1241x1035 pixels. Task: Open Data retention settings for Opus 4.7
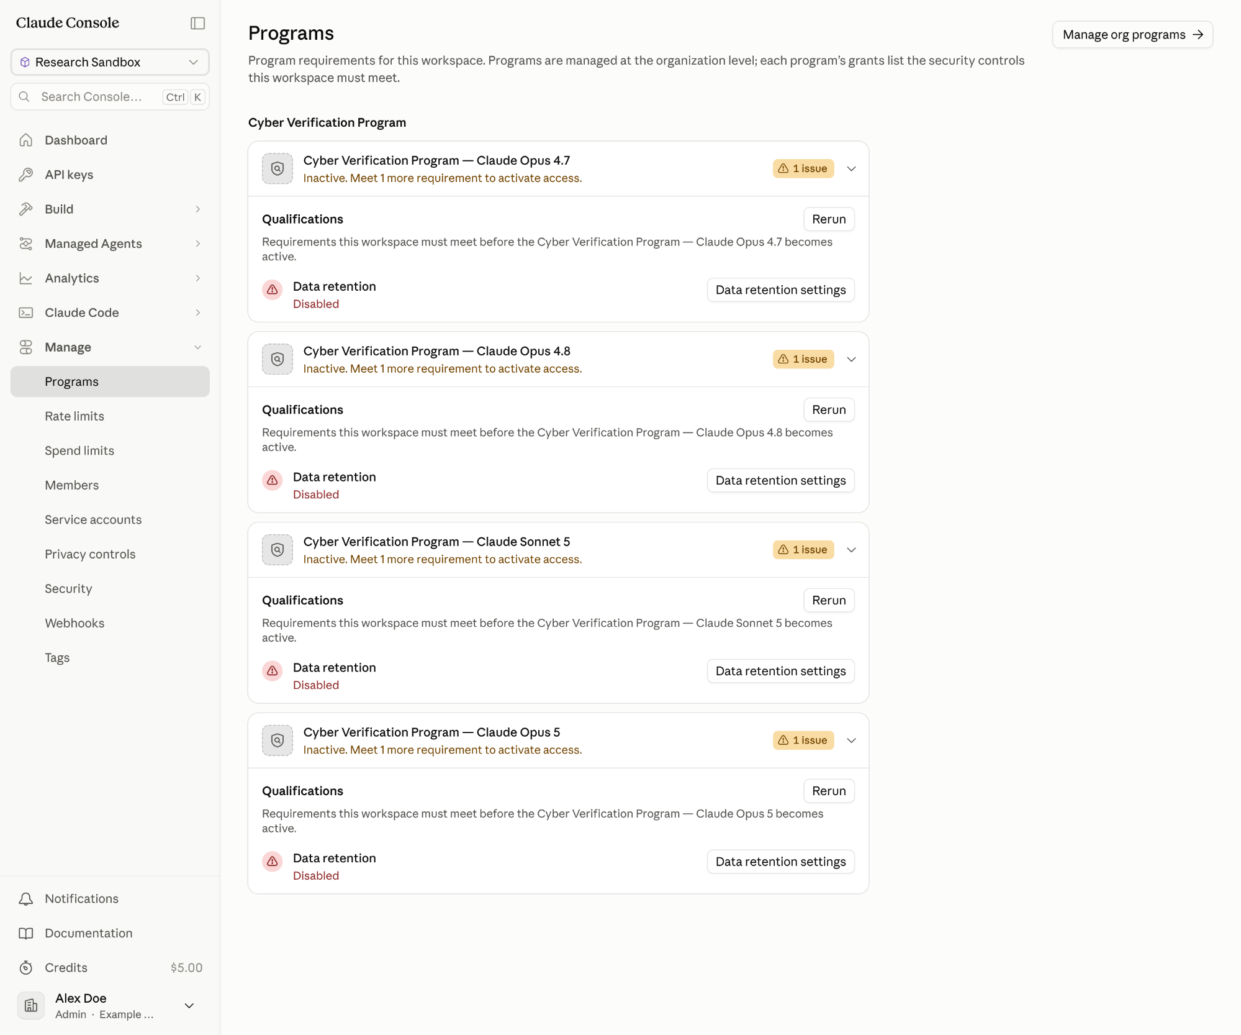[x=780, y=290]
